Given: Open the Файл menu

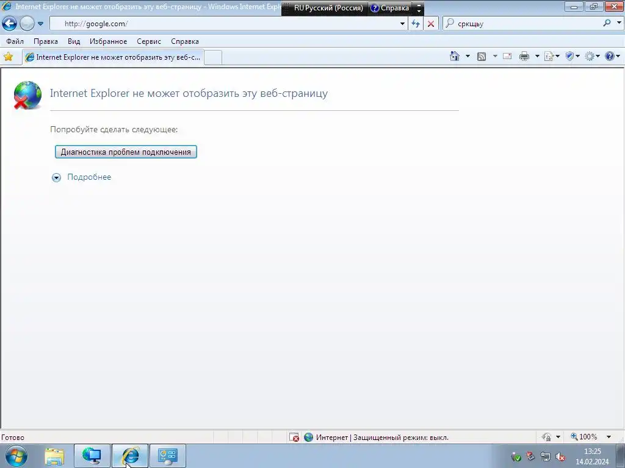Looking at the screenshot, I should click(15, 41).
